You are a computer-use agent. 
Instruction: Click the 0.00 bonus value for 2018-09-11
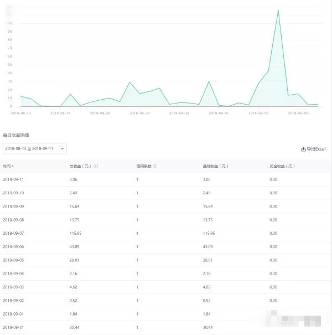pyautogui.click(x=273, y=179)
